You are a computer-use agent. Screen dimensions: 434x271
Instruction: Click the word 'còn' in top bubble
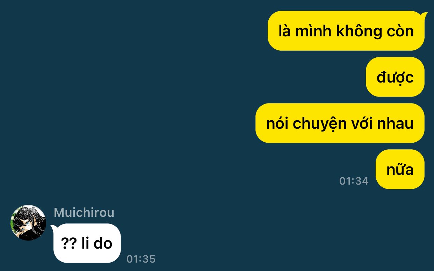(x=401, y=31)
